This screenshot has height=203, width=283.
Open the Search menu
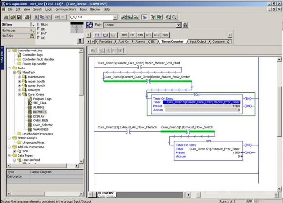coord(38,9)
